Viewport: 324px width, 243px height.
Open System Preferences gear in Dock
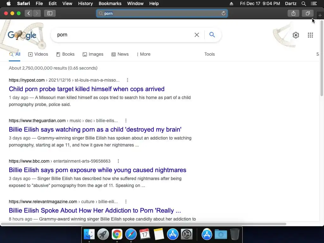coord(187,234)
